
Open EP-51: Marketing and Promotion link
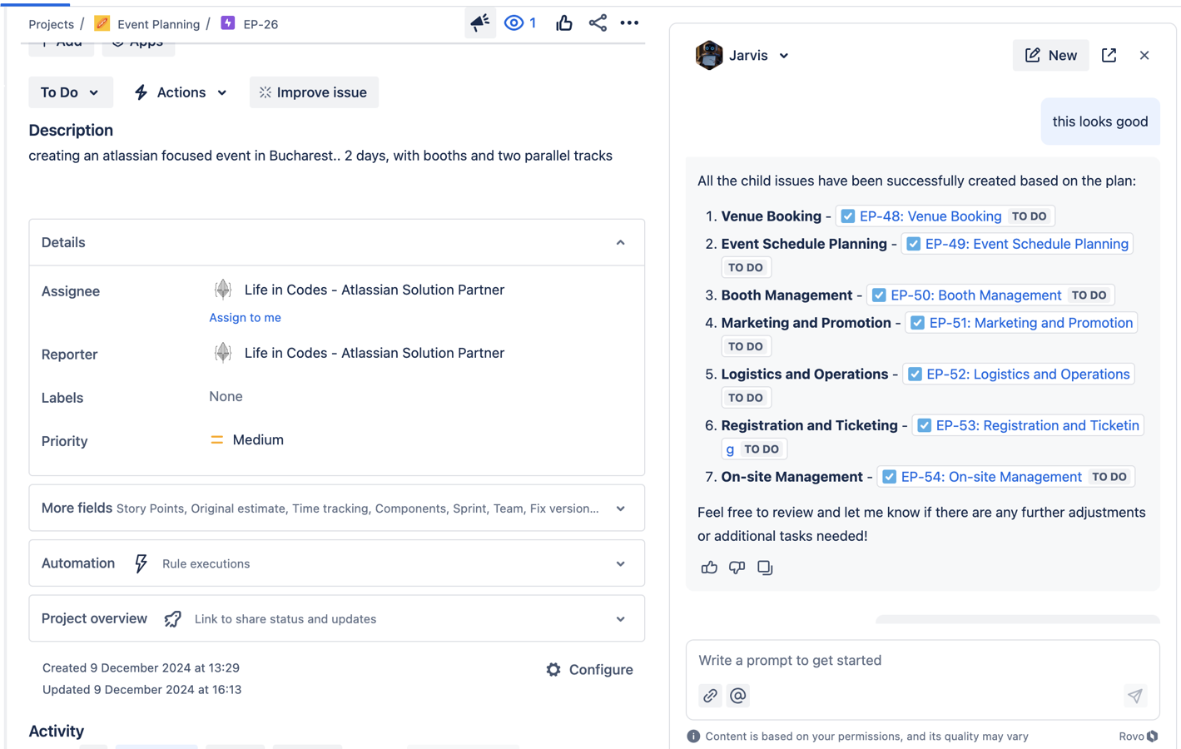[x=1030, y=323]
